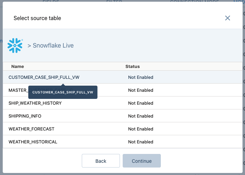Click the Snowflake logo icon

pyautogui.click(x=15, y=46)
